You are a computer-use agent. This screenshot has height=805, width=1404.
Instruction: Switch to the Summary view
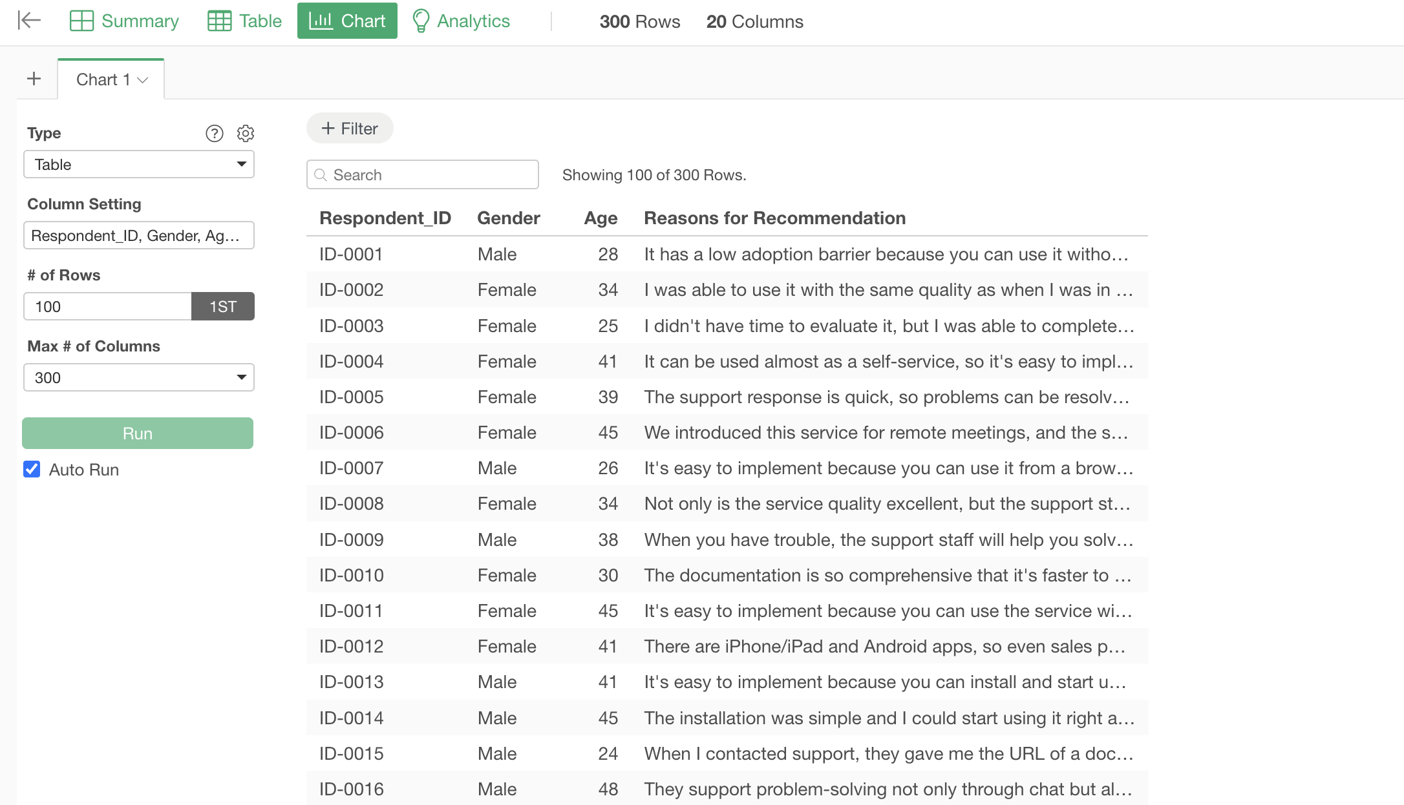tap(124, 21)
